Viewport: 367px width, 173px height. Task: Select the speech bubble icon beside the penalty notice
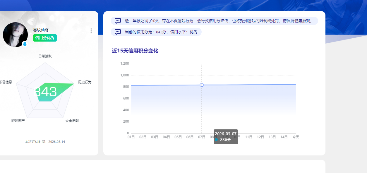pyautogui.click(x=118, y=21)
